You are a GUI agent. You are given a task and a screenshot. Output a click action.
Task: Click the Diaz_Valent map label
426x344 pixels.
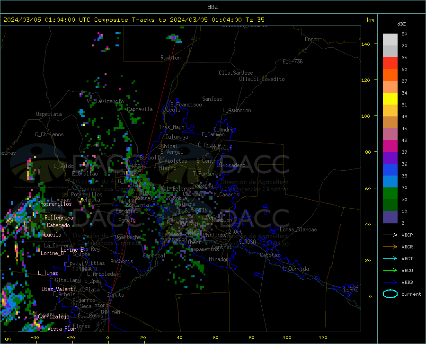(57, 289)
